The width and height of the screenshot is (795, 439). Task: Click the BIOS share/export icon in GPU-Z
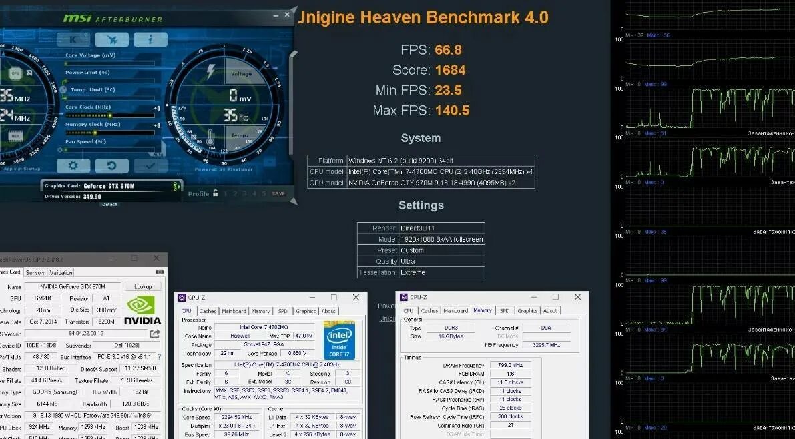(155, 333)
